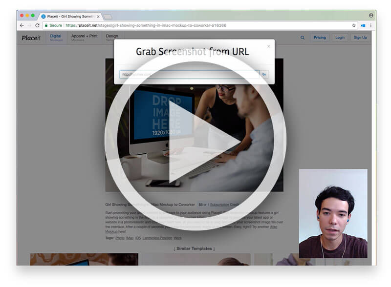Click the Subscription Credit link
This screenshot has height=287, width=391.
[x=224, y=205]
